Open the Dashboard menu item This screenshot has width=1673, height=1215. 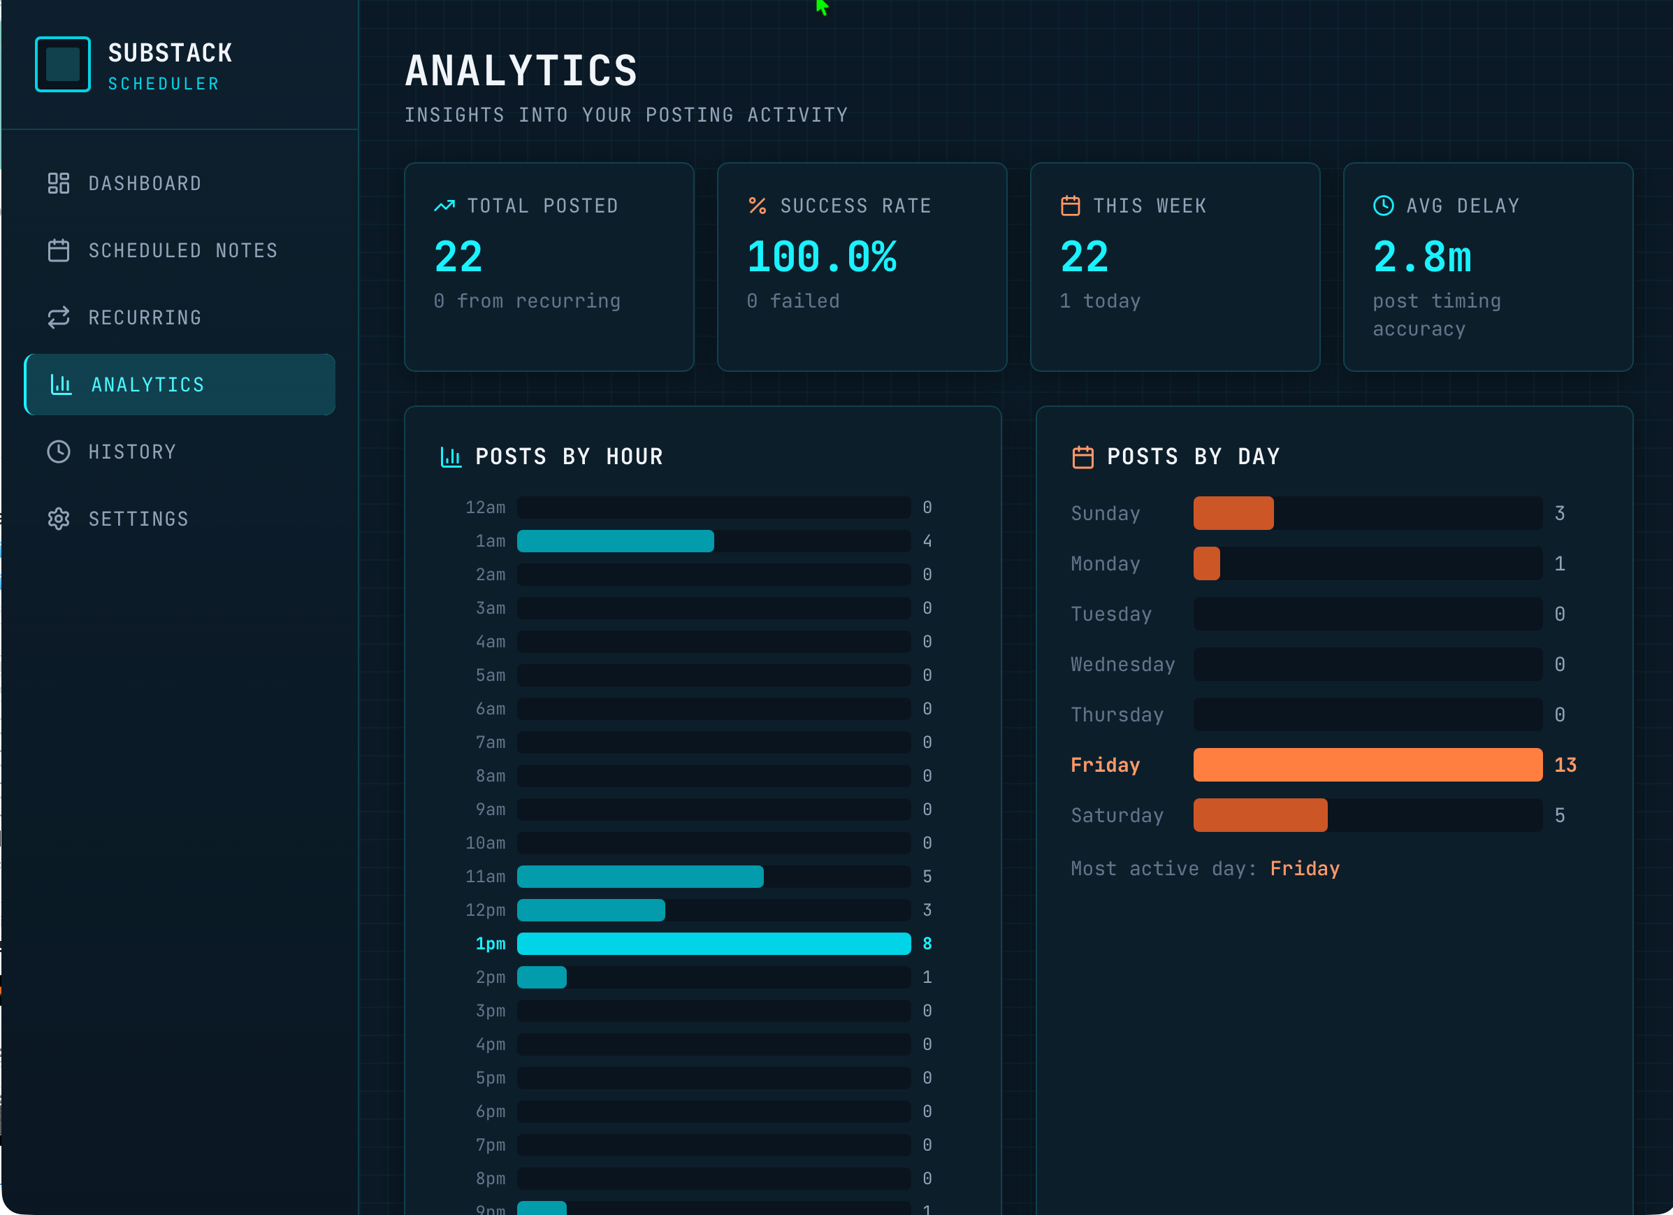click(145, 183)
